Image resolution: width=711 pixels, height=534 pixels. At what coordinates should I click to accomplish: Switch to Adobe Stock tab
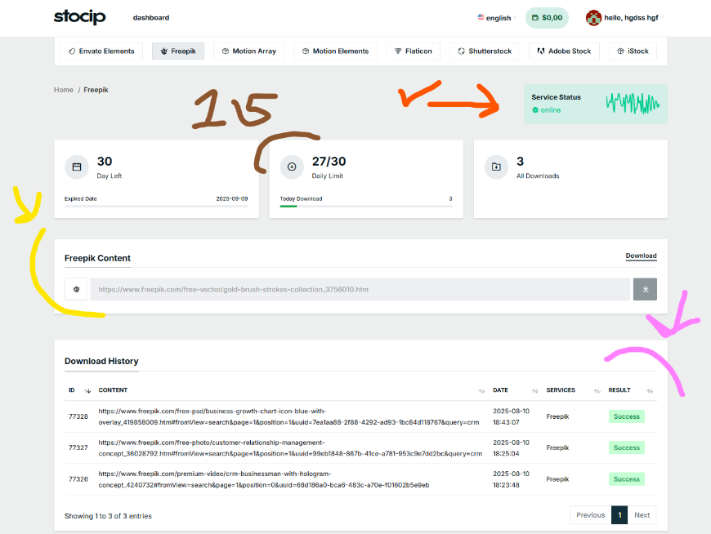[564, 51]
